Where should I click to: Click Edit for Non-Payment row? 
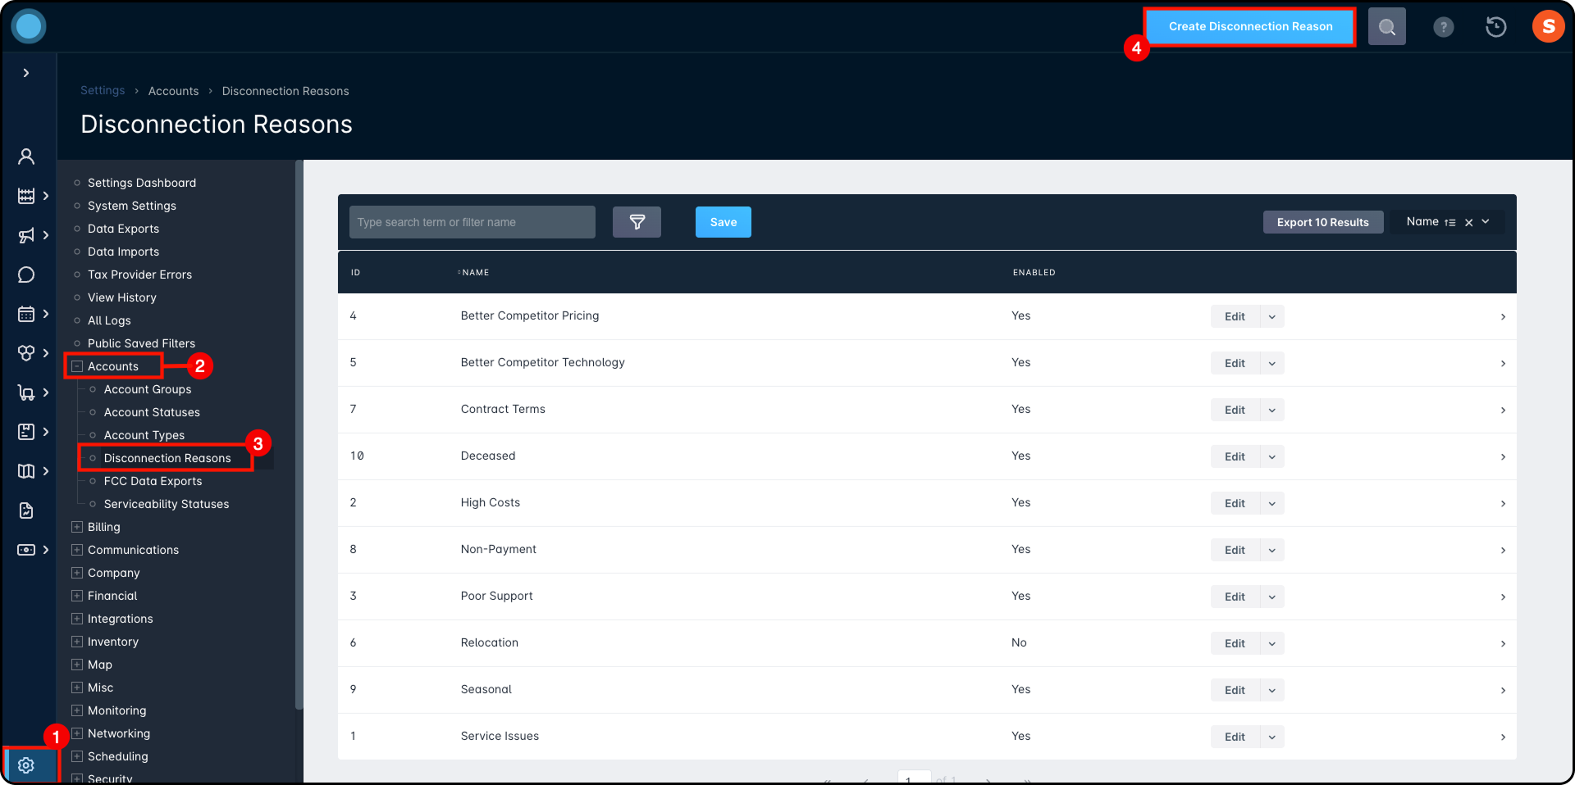(x=1235, y=550)
